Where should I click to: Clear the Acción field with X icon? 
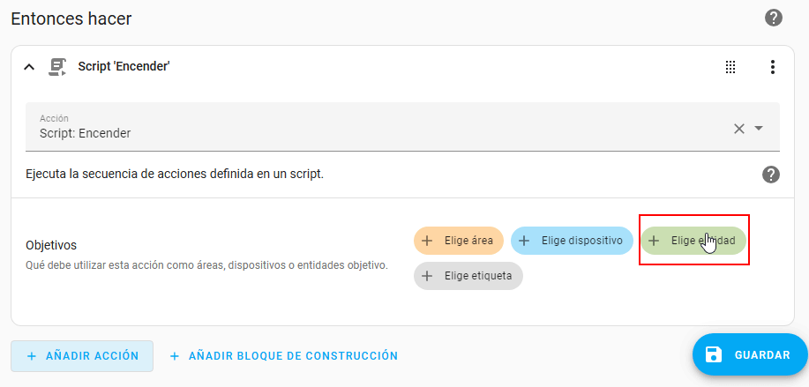coord(739,129)
